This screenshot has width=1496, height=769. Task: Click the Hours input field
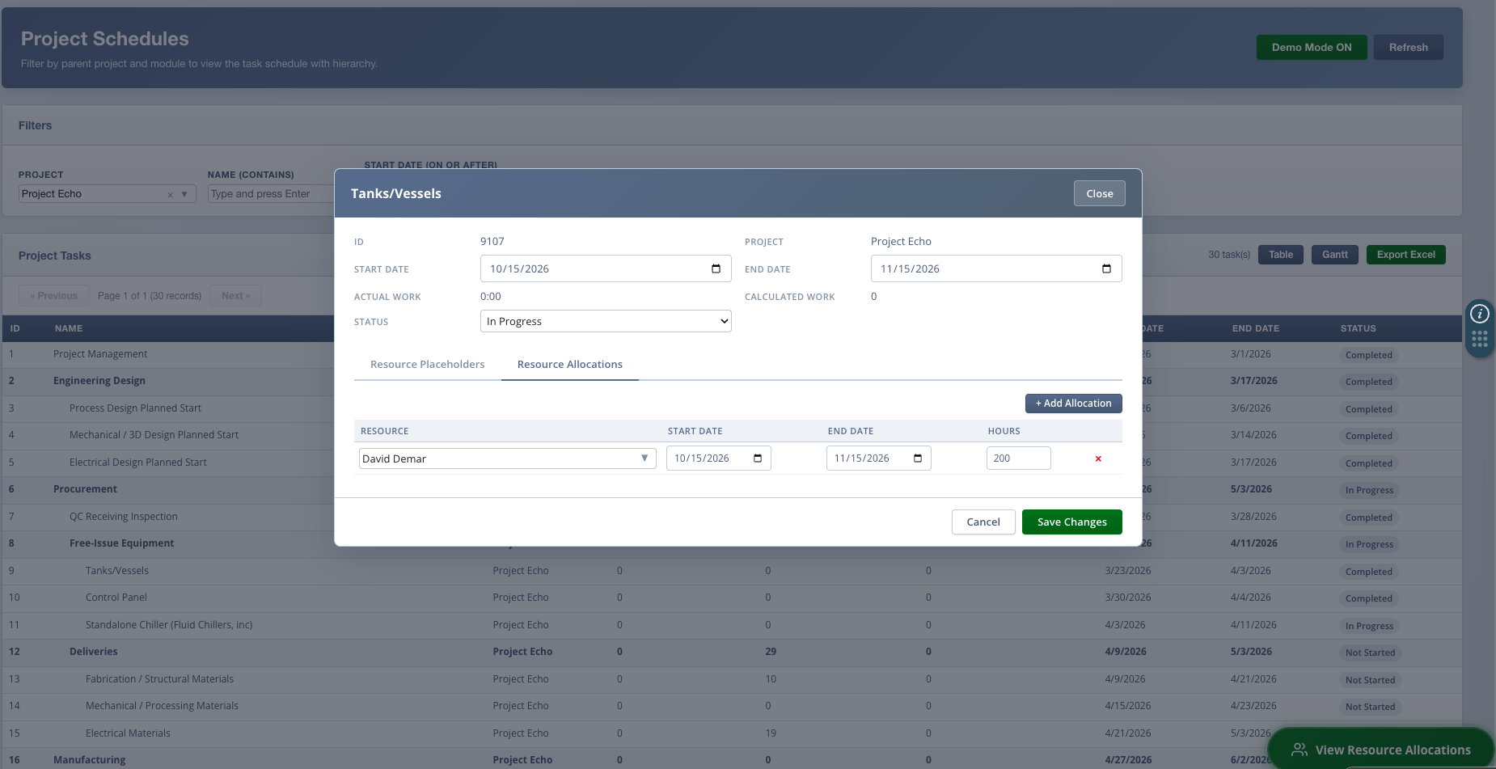coord(1017,458)
